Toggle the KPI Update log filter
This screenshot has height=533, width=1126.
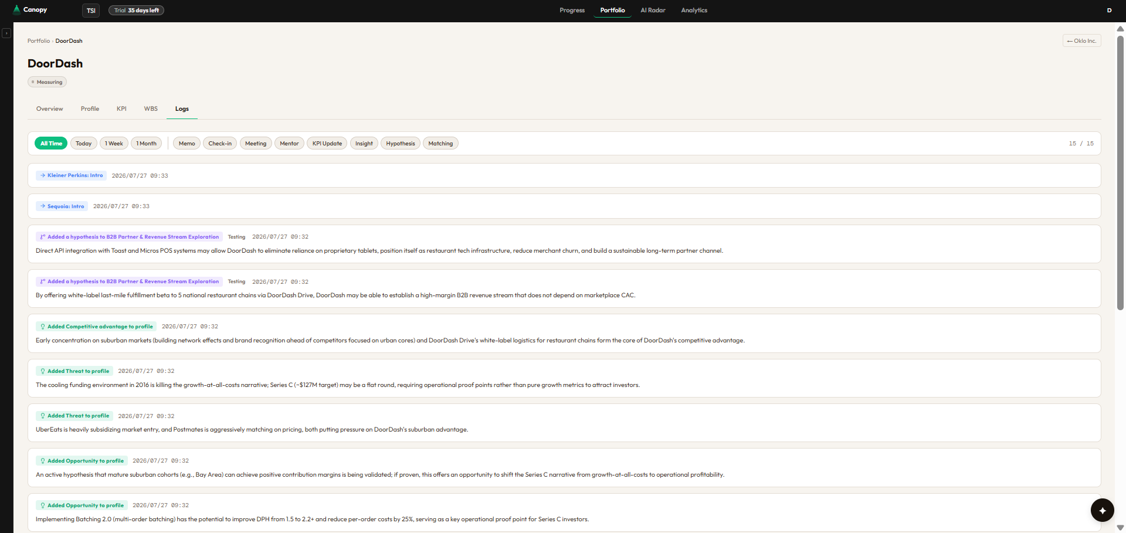[x=327, y=143]
